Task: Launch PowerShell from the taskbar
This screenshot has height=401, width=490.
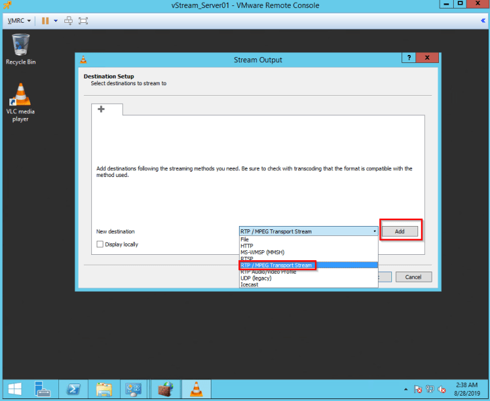Action: tap(73, 388)
